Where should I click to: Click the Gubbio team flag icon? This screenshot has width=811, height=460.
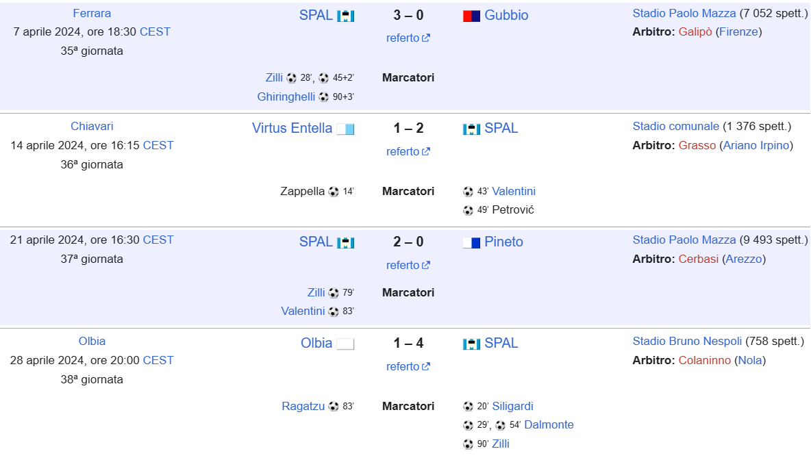471,16
